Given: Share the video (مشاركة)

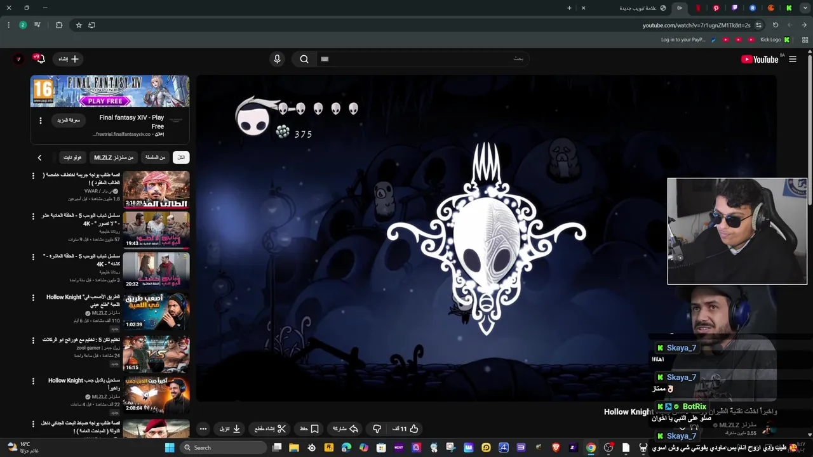Looking at the screenshot, I should (346, 428).
